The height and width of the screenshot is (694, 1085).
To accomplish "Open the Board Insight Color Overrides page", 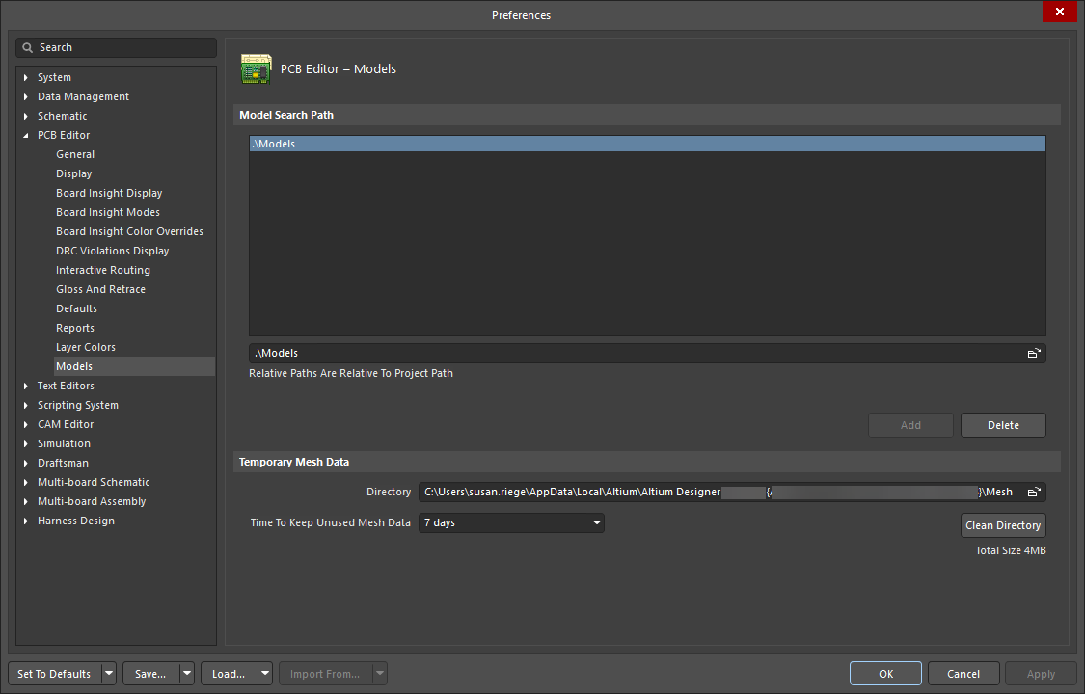I will [130, 231].
